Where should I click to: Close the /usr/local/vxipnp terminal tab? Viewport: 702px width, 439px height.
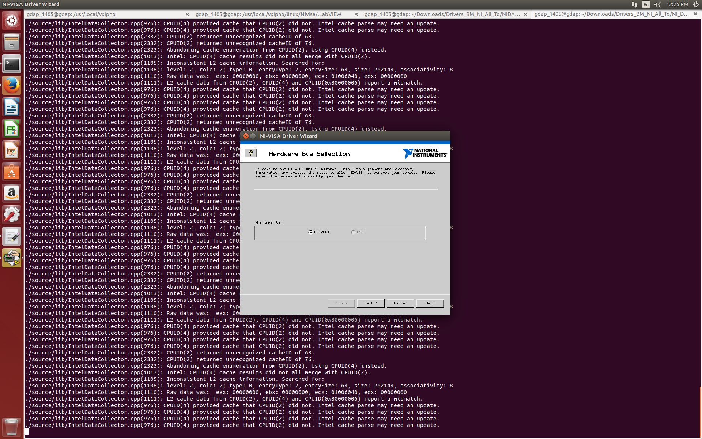[x=187, y=14]
